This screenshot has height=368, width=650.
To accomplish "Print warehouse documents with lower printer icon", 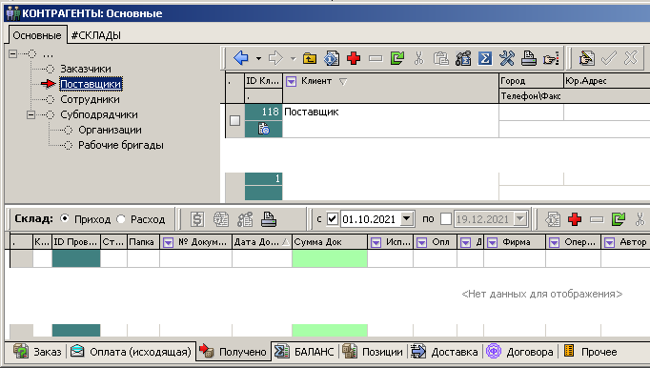I will coord(269,219).
